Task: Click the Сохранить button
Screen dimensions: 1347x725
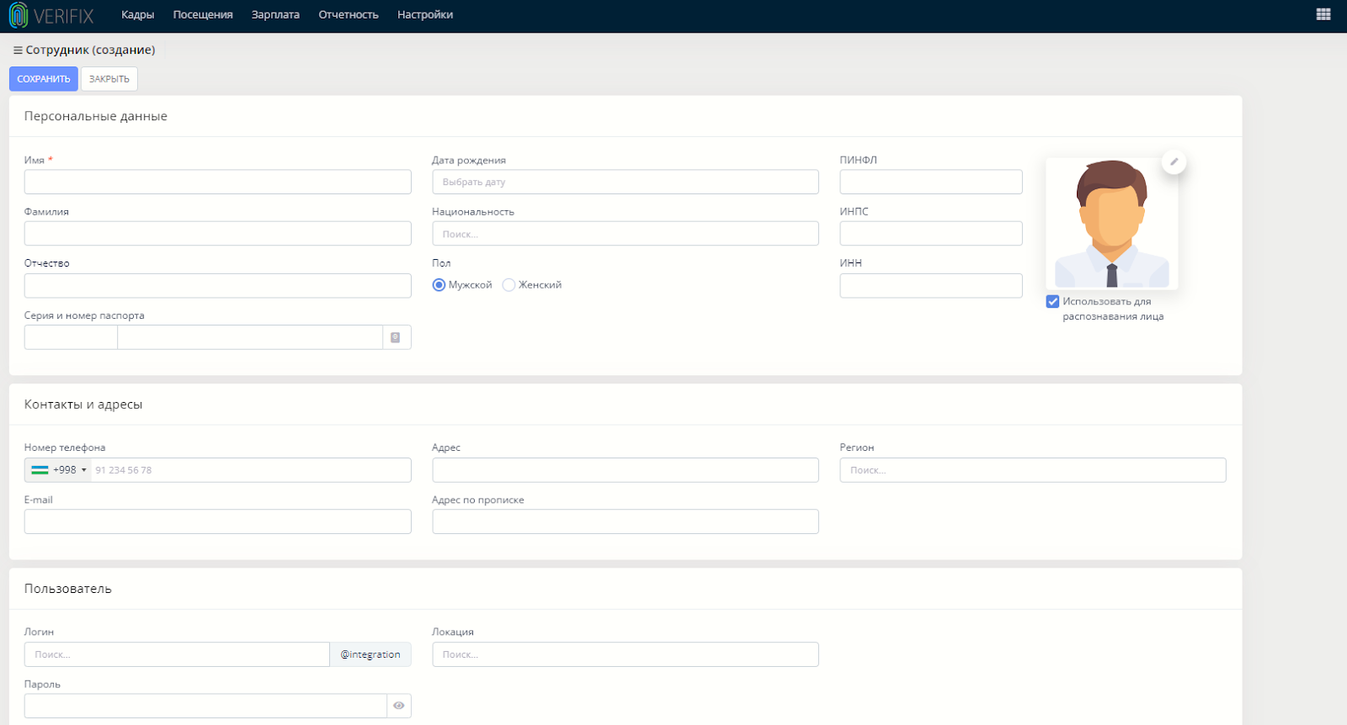Action: pyautogui.click(x=44, y=79)
